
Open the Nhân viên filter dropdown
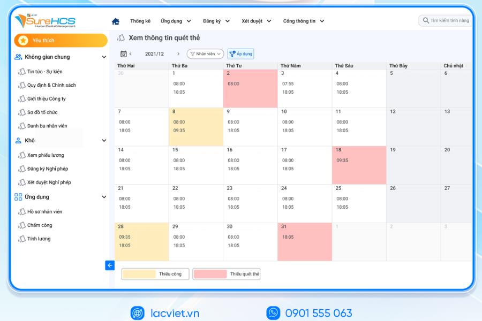[x=205, y=53]
